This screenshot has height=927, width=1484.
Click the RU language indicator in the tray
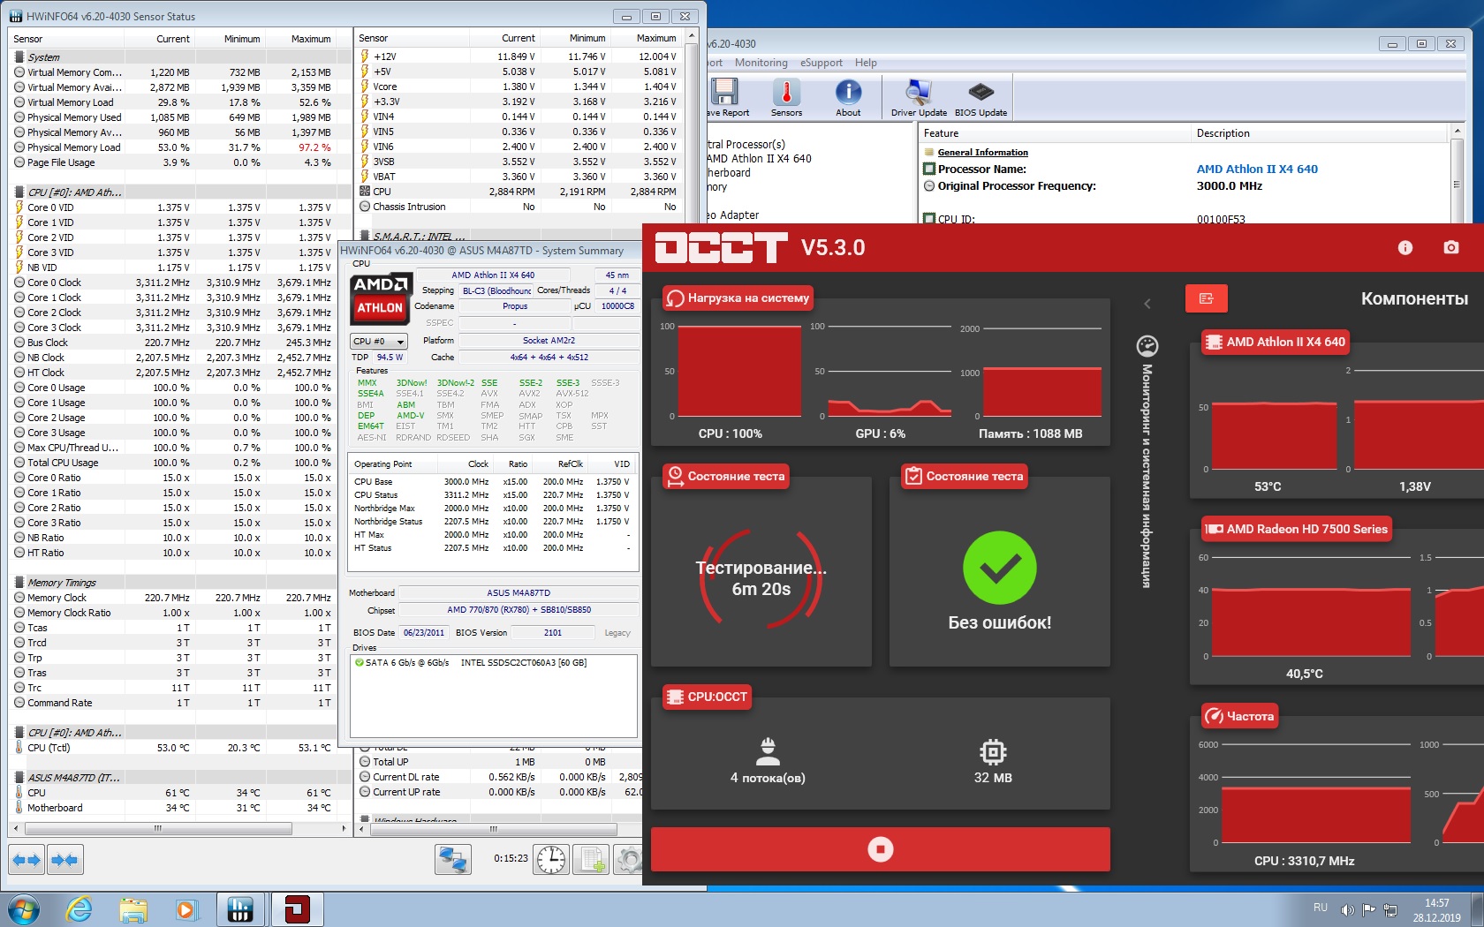pos(1320,908)
